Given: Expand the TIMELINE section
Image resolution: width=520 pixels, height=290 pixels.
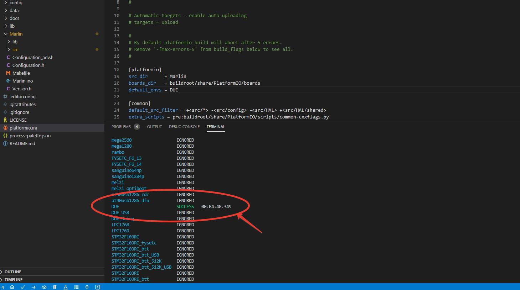Looking at the screenshot, I should pyautogui.click(x=14, y=280).
